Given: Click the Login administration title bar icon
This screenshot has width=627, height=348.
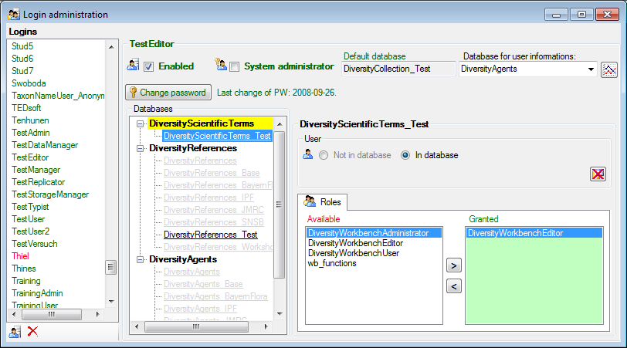Looking at the screenshot, I should 13,15.
